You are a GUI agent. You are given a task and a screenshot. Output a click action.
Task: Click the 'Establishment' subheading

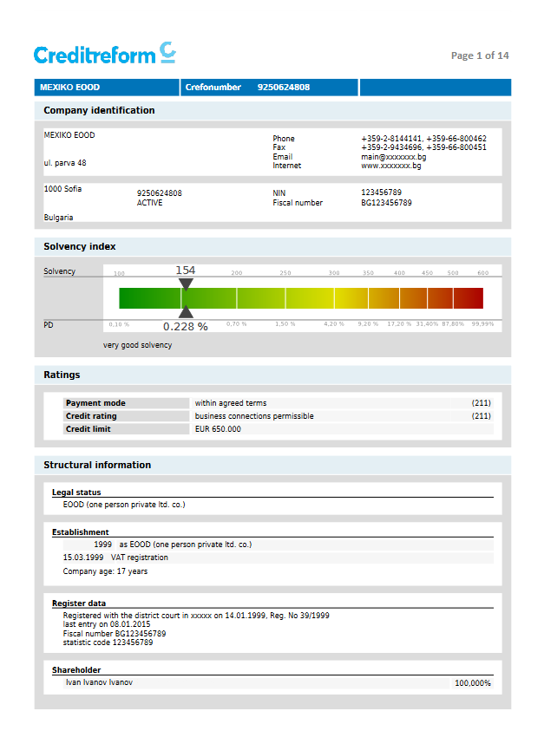tap(80, 532)
